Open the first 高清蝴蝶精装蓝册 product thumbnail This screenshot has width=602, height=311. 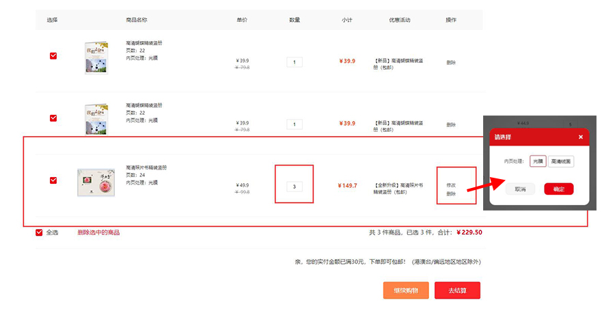(x=96, y=58)
